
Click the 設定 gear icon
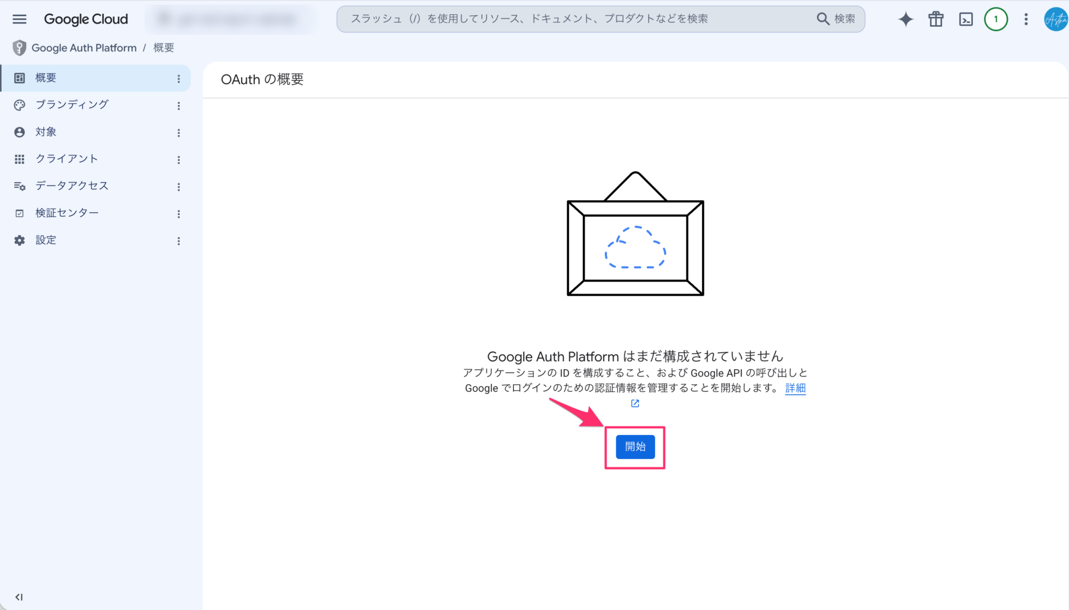coord(20,240)
